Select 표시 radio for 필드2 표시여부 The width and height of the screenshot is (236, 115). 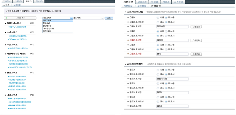coord(158,88)
